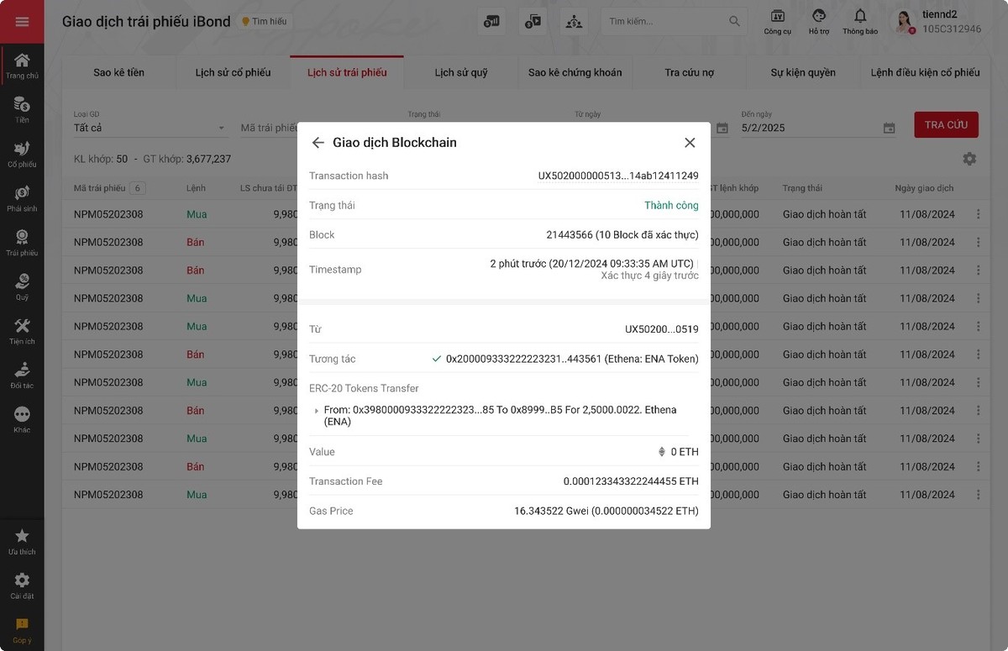Click the gear icon below TRA CỨU
The image size is (1008, 651).
969,158
